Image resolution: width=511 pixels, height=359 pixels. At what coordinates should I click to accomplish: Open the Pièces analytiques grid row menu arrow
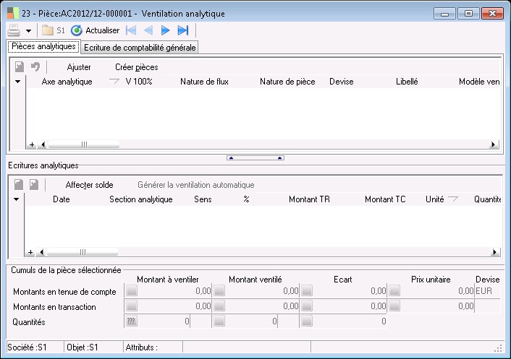pyautogui.click(x=17, y=82)
